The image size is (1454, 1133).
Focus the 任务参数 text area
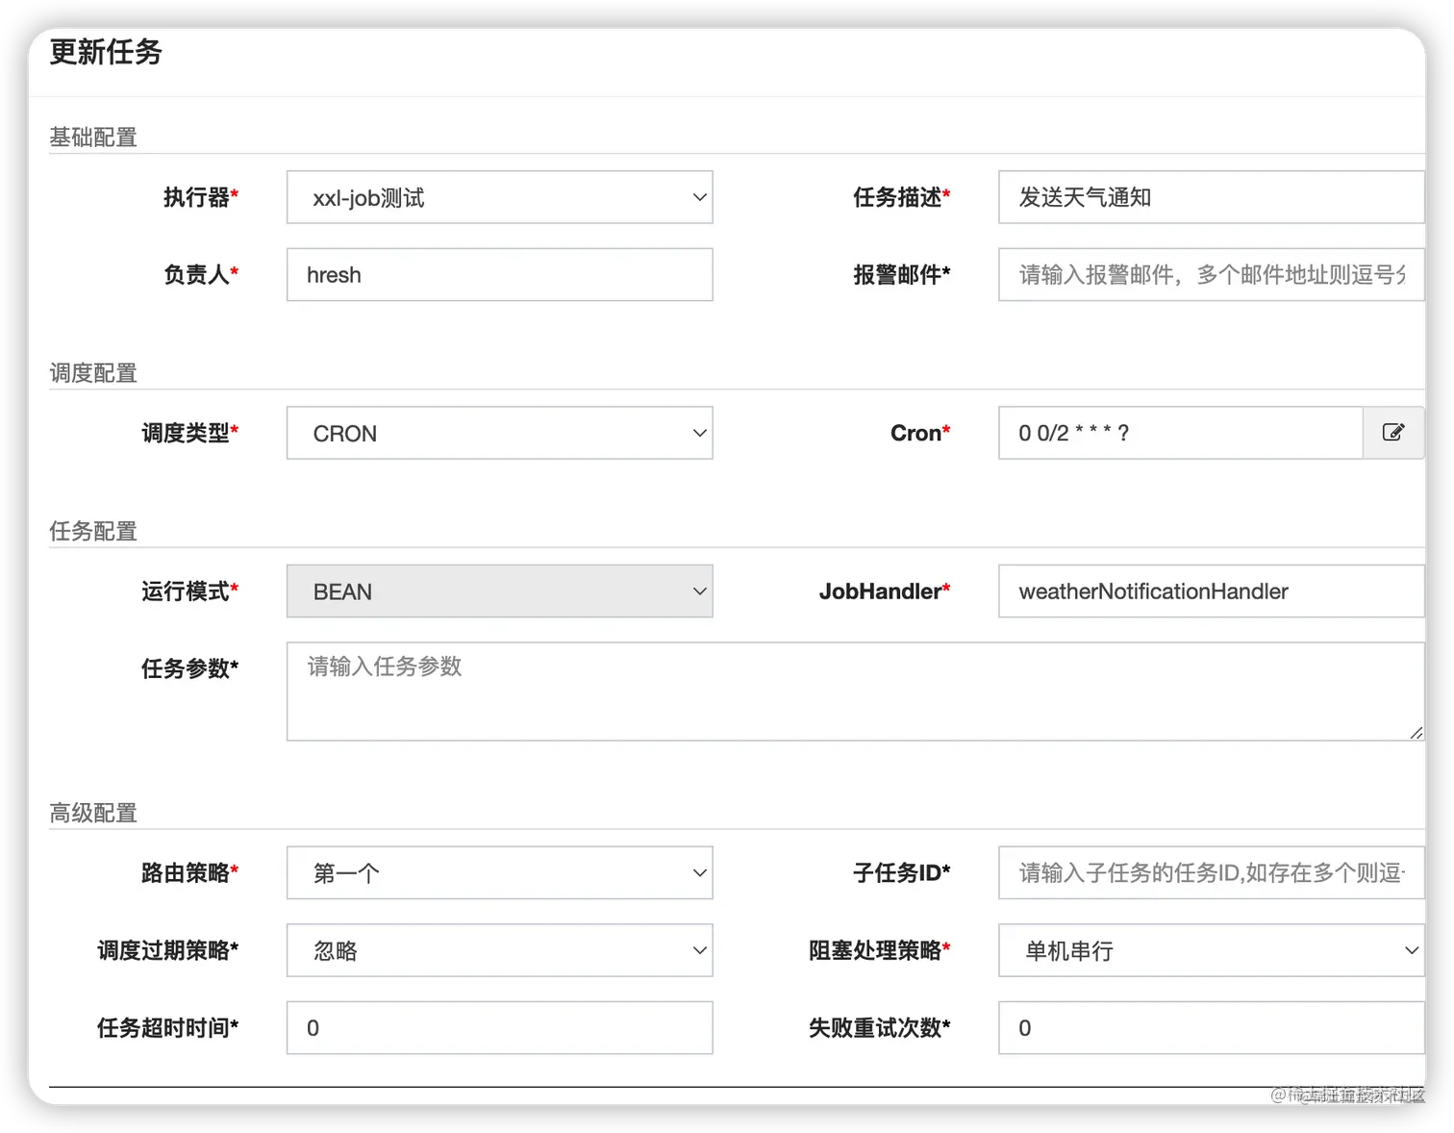[855, 692]
